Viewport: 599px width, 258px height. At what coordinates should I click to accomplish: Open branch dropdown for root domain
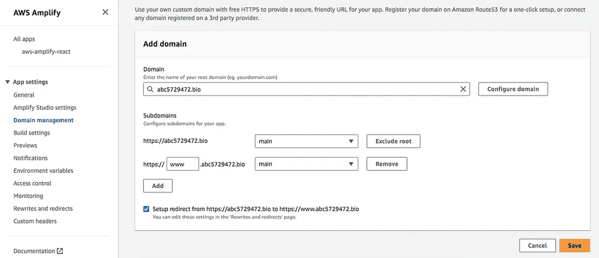tap(306, 141)
